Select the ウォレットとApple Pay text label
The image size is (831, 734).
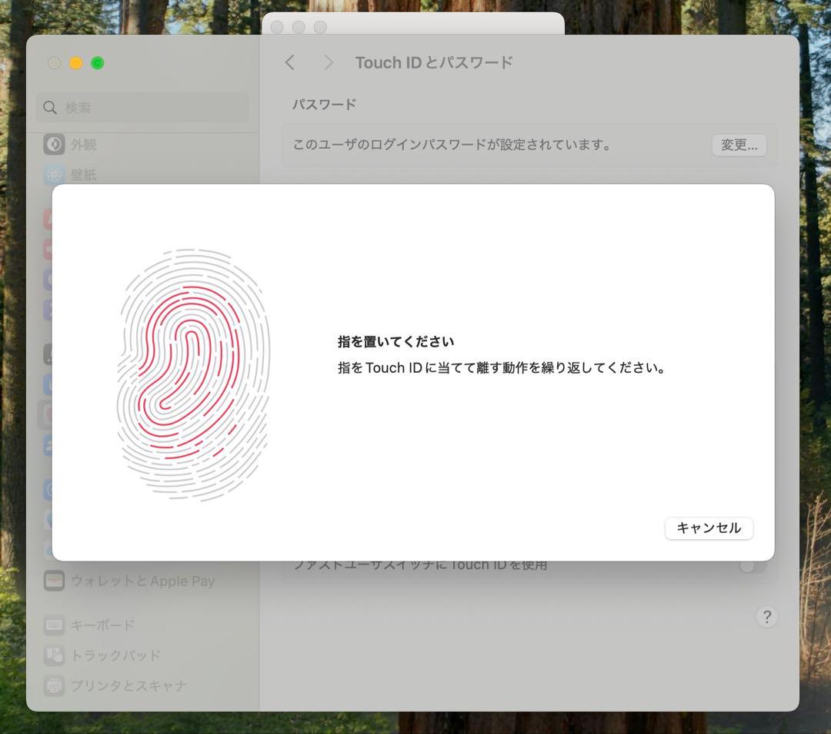click(142, 581)
